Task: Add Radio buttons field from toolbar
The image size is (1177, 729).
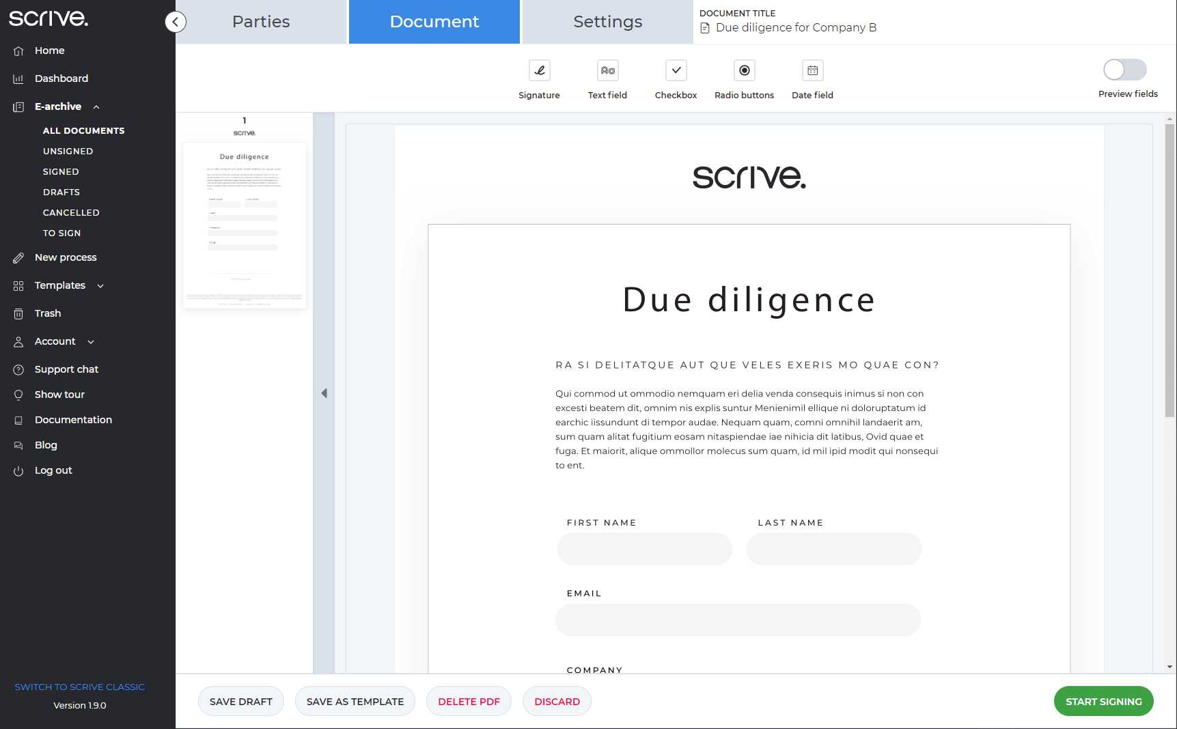Action: (x=744, y=70)
